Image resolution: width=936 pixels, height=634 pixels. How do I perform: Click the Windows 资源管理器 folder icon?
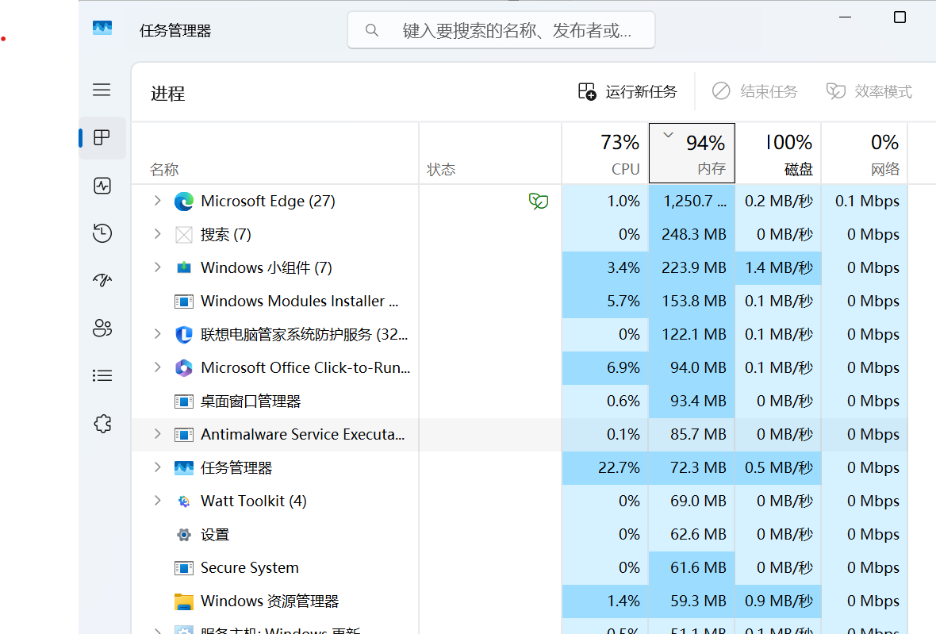point(183,601)
